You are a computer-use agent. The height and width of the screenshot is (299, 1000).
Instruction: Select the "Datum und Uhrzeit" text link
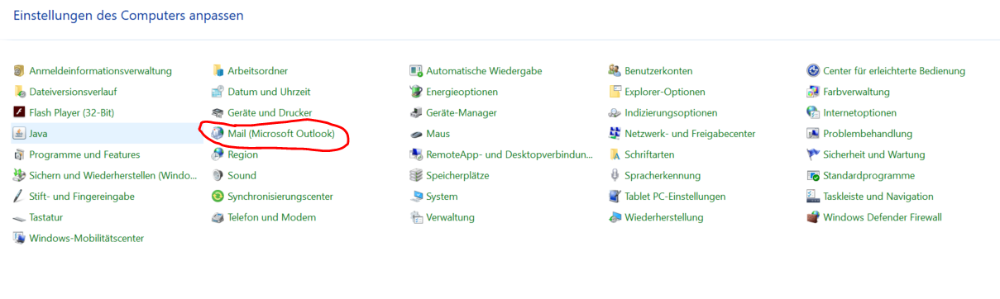point(269,92)
